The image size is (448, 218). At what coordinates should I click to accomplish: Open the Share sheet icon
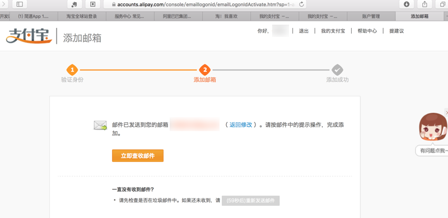pos(424,4)
